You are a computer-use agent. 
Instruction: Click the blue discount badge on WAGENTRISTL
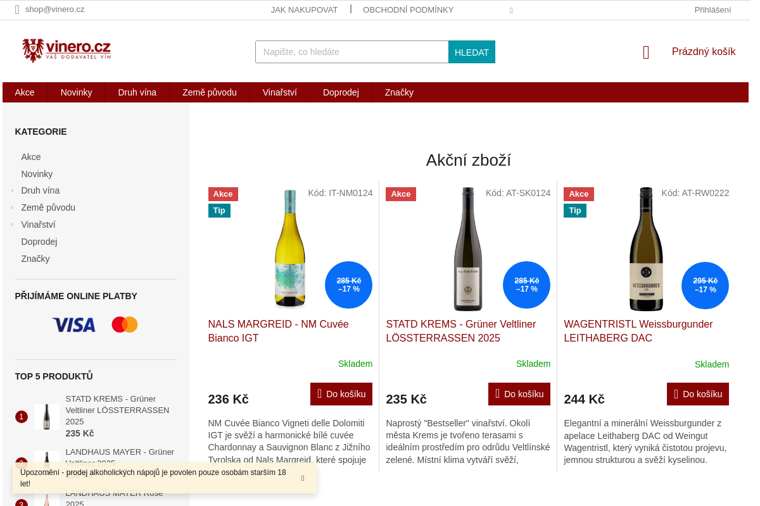pos(705,285)
